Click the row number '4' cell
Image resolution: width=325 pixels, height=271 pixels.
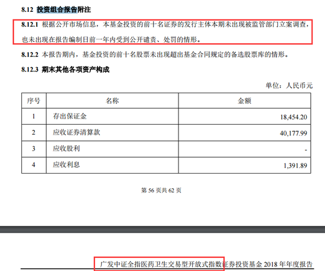coord(34,165)
